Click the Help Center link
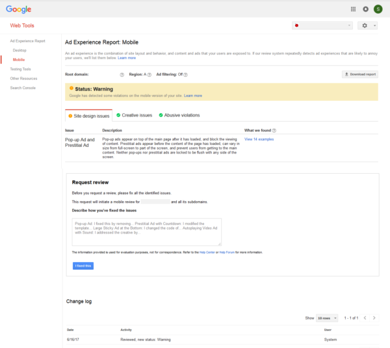The width and height of the screenshot is (390, 348). 207,252
